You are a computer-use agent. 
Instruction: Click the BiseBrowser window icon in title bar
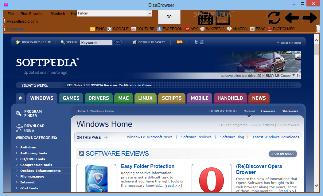[6, 5]
